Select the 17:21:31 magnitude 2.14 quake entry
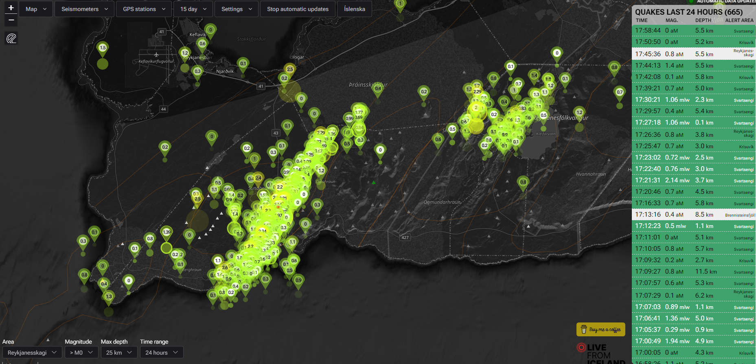 tap(694, 180)
